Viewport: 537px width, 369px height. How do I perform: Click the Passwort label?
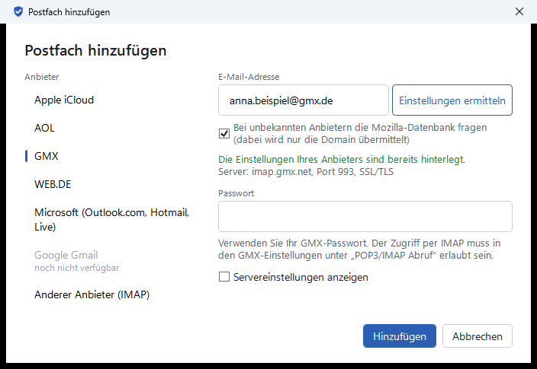[x=236, y=193]
